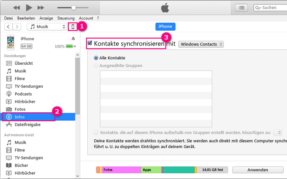Adjust the volume slider knob
The height and width of the screenshot is (179, 287).
point(73,8)
